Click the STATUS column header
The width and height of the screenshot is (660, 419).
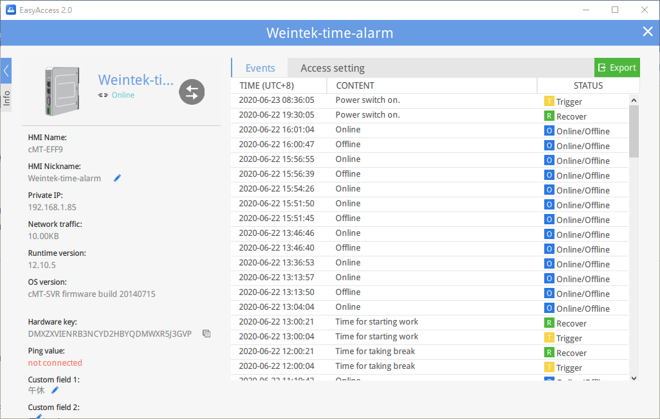(589, 86)
